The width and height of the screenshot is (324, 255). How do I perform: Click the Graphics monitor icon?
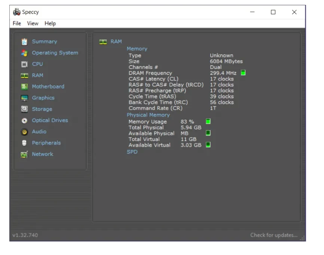(x=24, y=98)
